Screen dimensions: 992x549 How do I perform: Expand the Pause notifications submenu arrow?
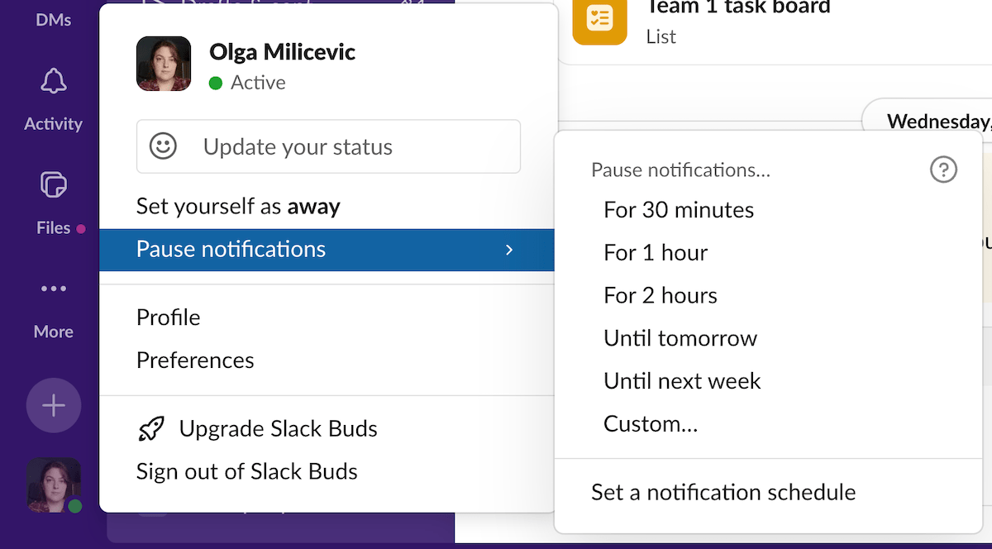(x=509, y=250)
